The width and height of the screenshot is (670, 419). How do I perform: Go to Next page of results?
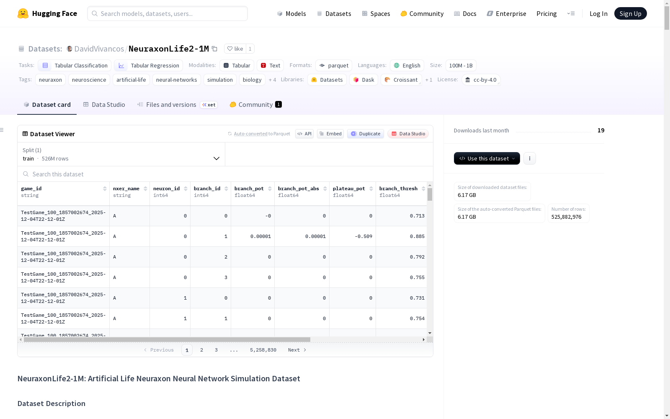[297, 350]
